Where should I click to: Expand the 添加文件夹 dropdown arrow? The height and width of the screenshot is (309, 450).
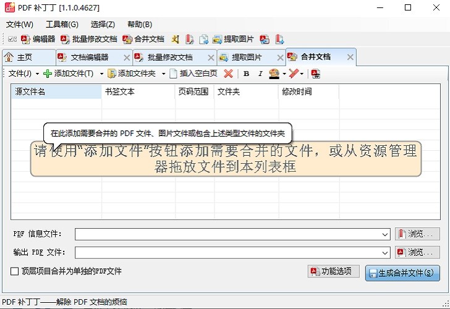tap(163, 74)
